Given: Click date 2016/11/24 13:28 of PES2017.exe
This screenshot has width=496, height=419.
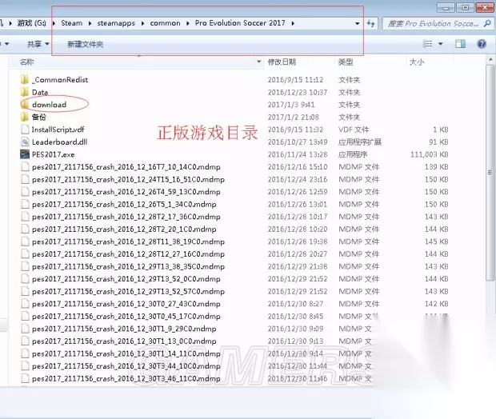Looking at the screenshot, I should click(x=298, y=154).
